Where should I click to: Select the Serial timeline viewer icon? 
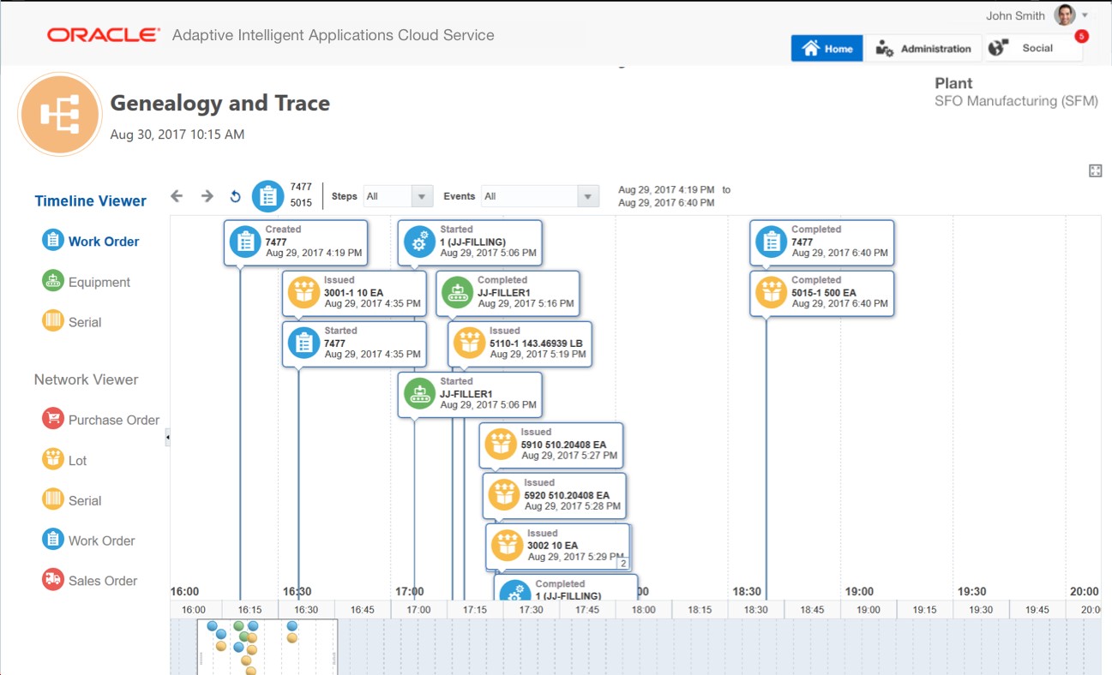(x=53, y=321)
